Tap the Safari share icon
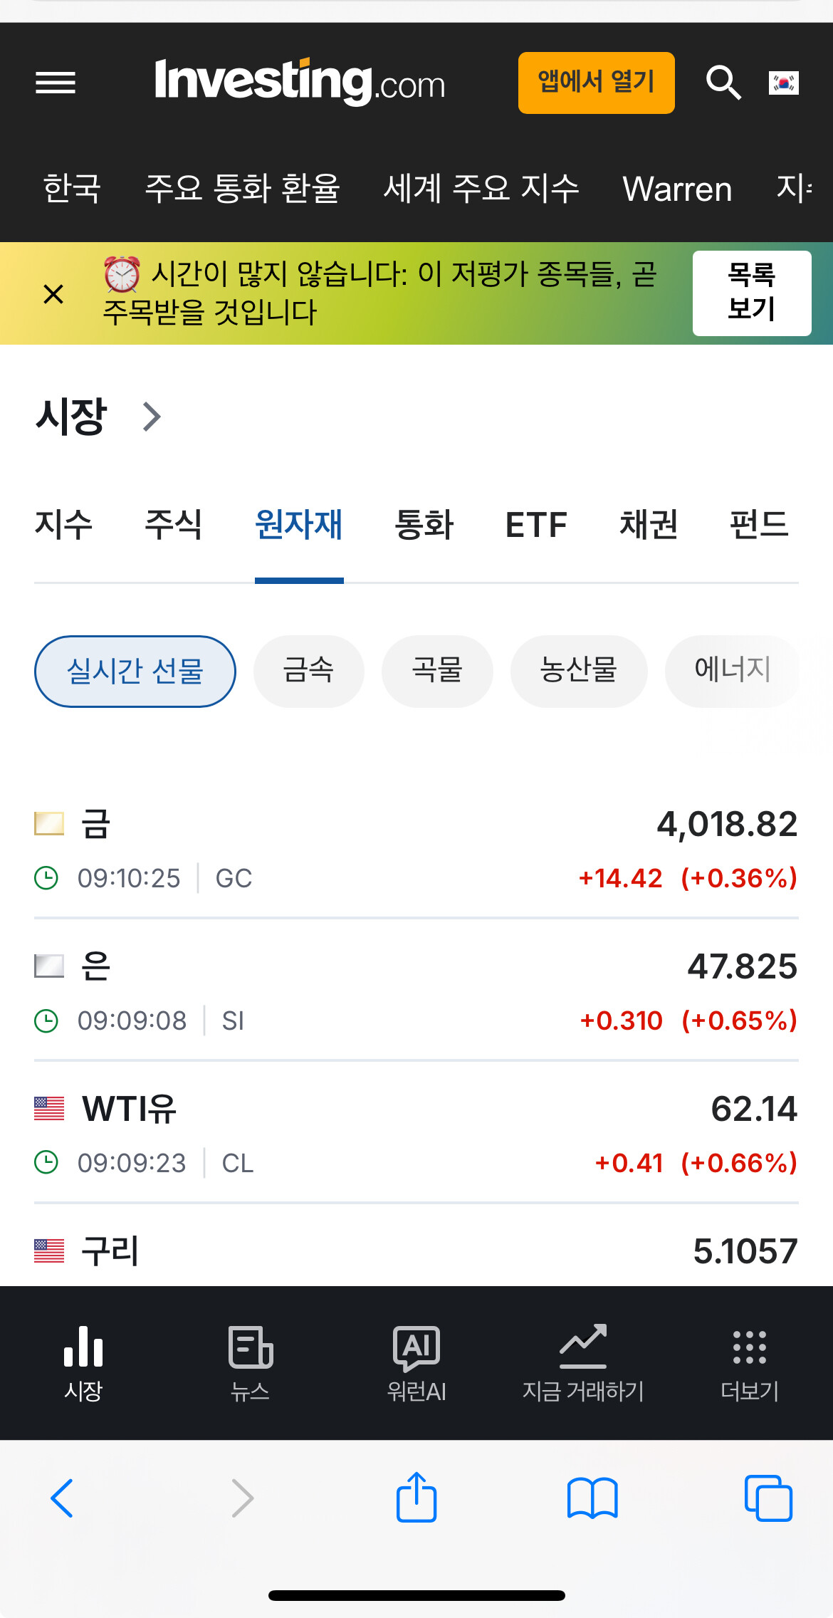 (x=416, y=1498)
